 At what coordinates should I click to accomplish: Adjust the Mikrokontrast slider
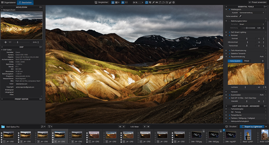[x=247, y=42]
